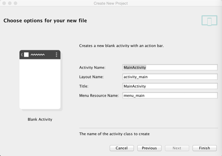The height and width of the screenshot is (156, 222).
Task: Click the Blank Activity caption label
Action: pyautogui.click(x=40, y=119)
